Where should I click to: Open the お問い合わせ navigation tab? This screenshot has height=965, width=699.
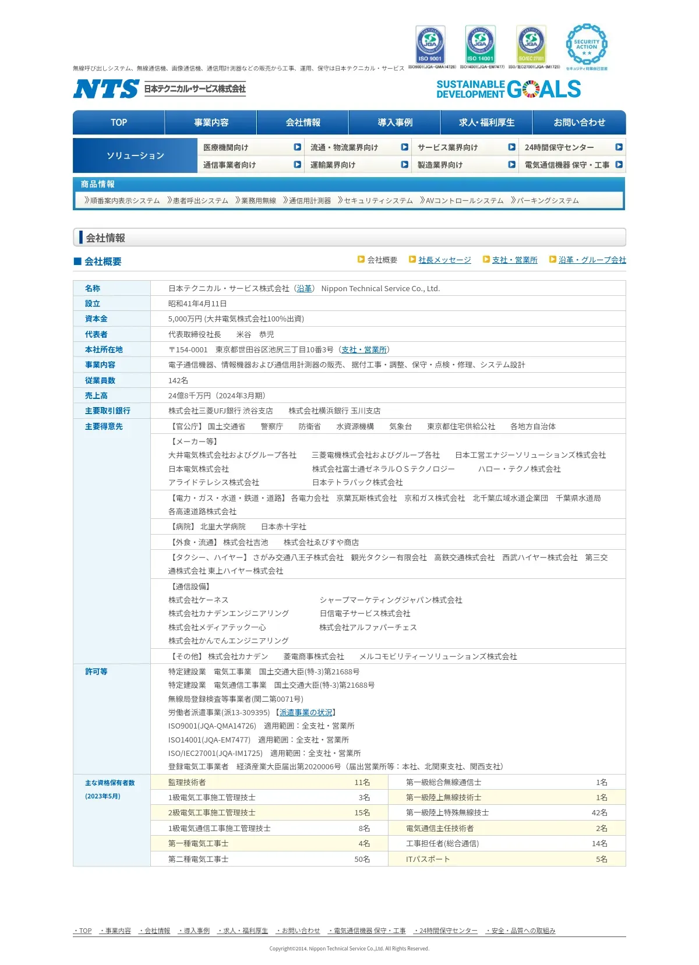click(x=580, y=122)
